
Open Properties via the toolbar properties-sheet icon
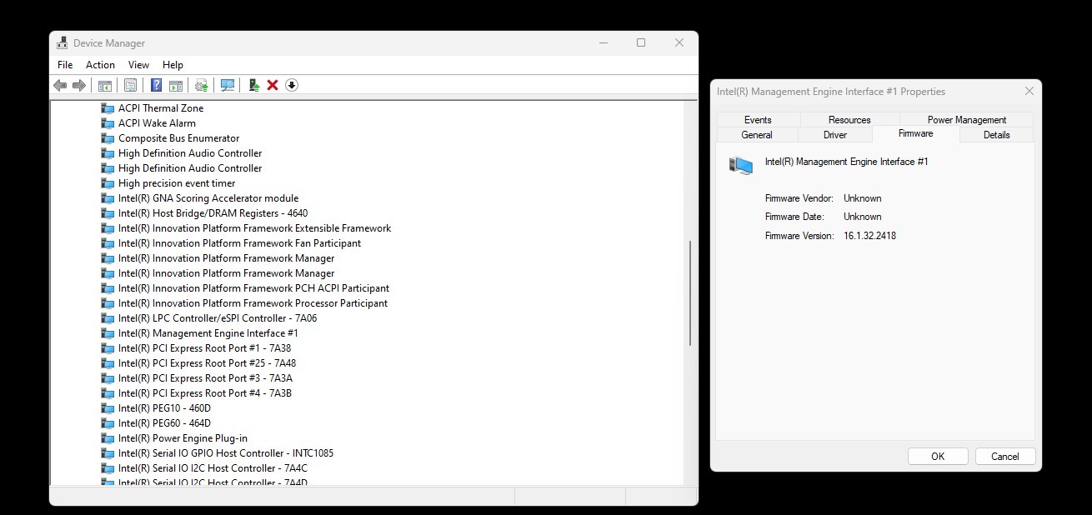click(x=130, y=85)
